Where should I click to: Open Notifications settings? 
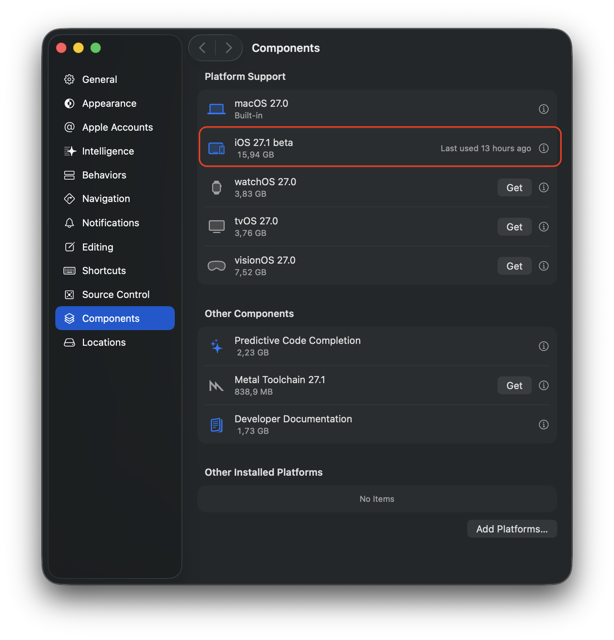click(115, 223)
